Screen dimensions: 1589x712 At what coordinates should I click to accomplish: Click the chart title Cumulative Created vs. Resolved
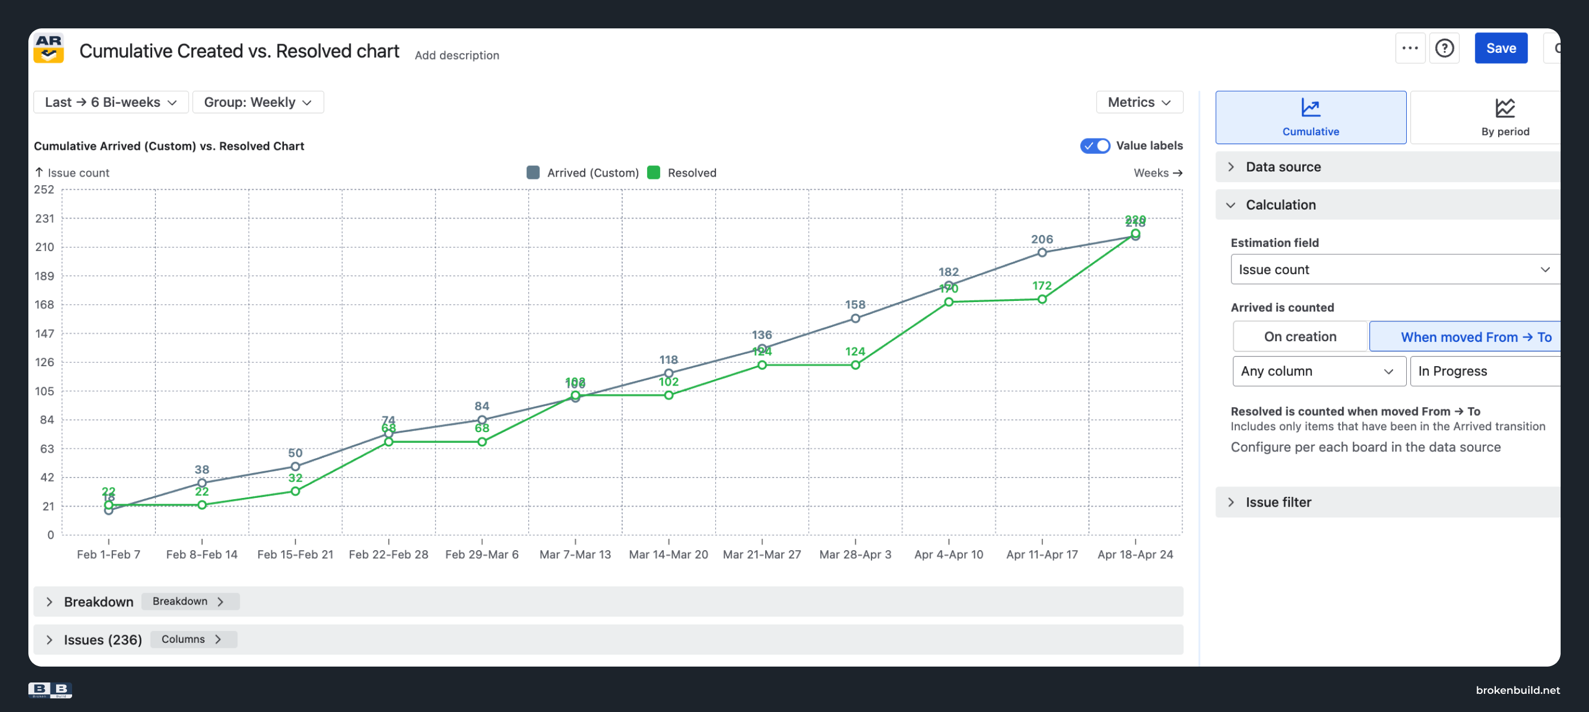(240, 51)
